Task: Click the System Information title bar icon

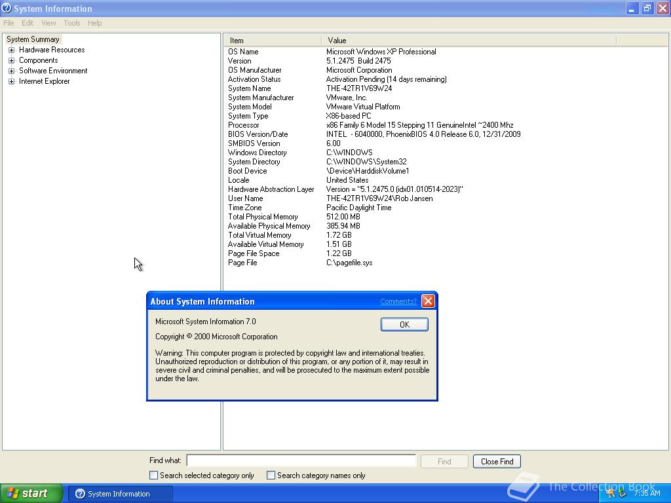Action: click(7, 8)
